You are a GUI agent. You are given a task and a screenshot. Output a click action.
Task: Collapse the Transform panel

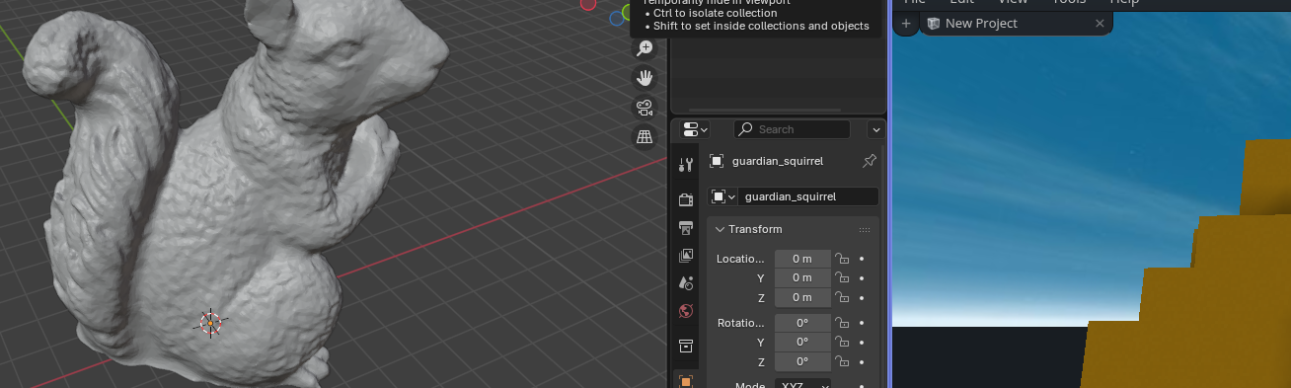click(x=721, y=229)
